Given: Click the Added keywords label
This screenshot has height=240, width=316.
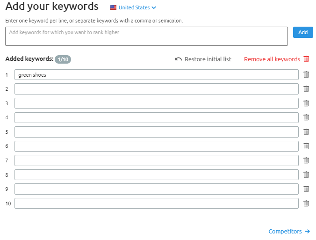Looking at the screenshot, I should [29, 58].
